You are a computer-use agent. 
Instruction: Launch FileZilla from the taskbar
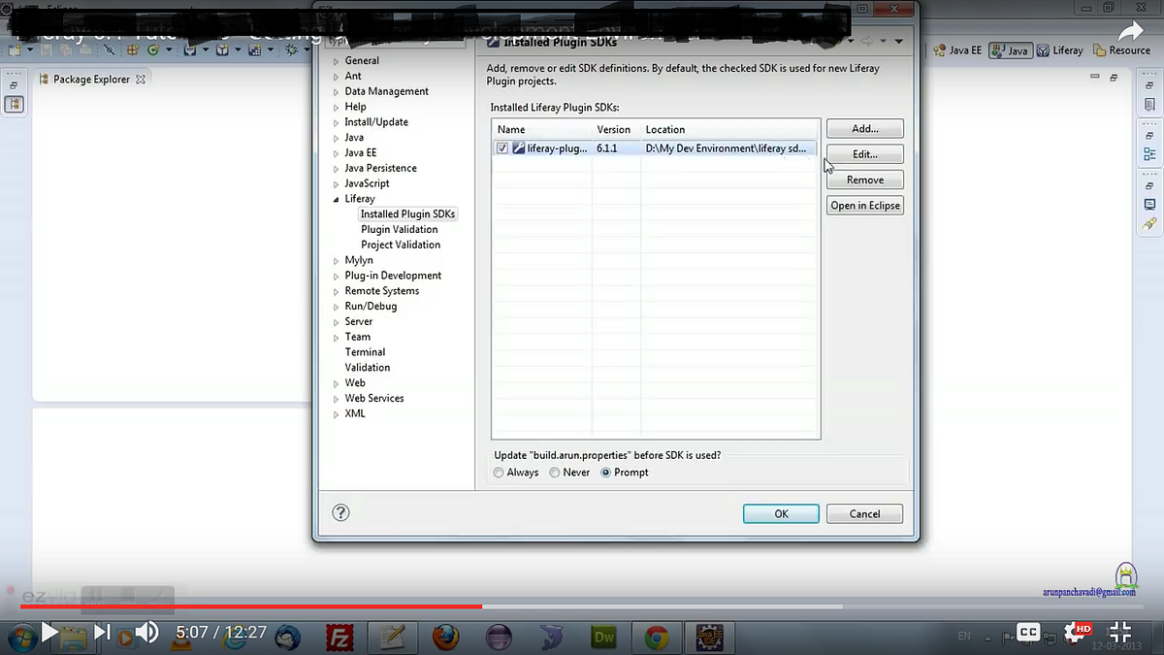coord(339,638)
